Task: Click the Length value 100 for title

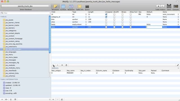Action: tap(90, 19)
